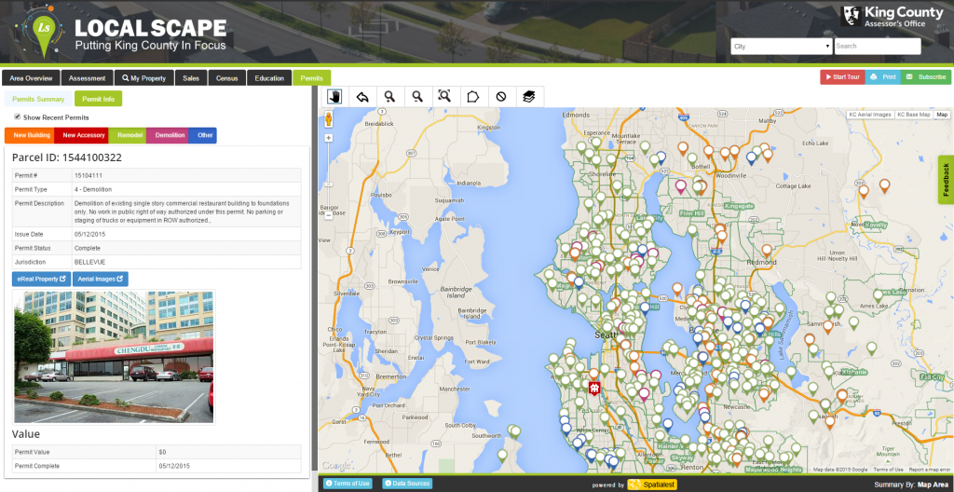This screenshot has width=954, height=492.
Task: Click the Street View pegman icon
Action: (x=329, y=118)
